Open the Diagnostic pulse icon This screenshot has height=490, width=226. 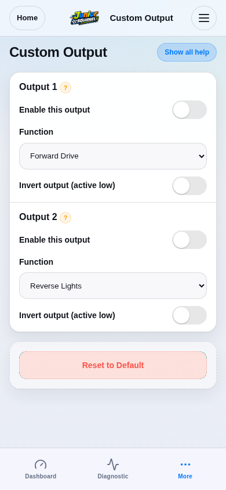[113, 464]
